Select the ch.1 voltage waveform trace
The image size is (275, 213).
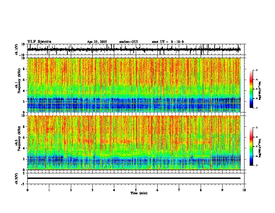(x=134, y=49)
